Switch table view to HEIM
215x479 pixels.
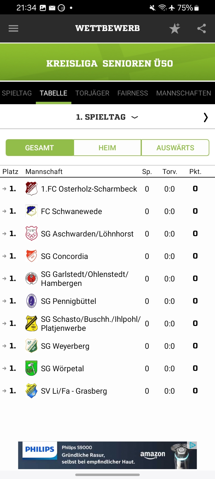(x=107, y=148)
